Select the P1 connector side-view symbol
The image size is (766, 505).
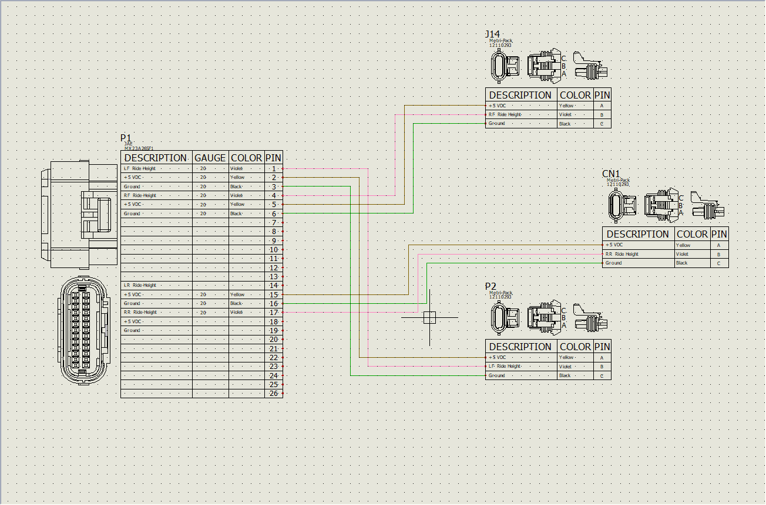pos(79,214)
